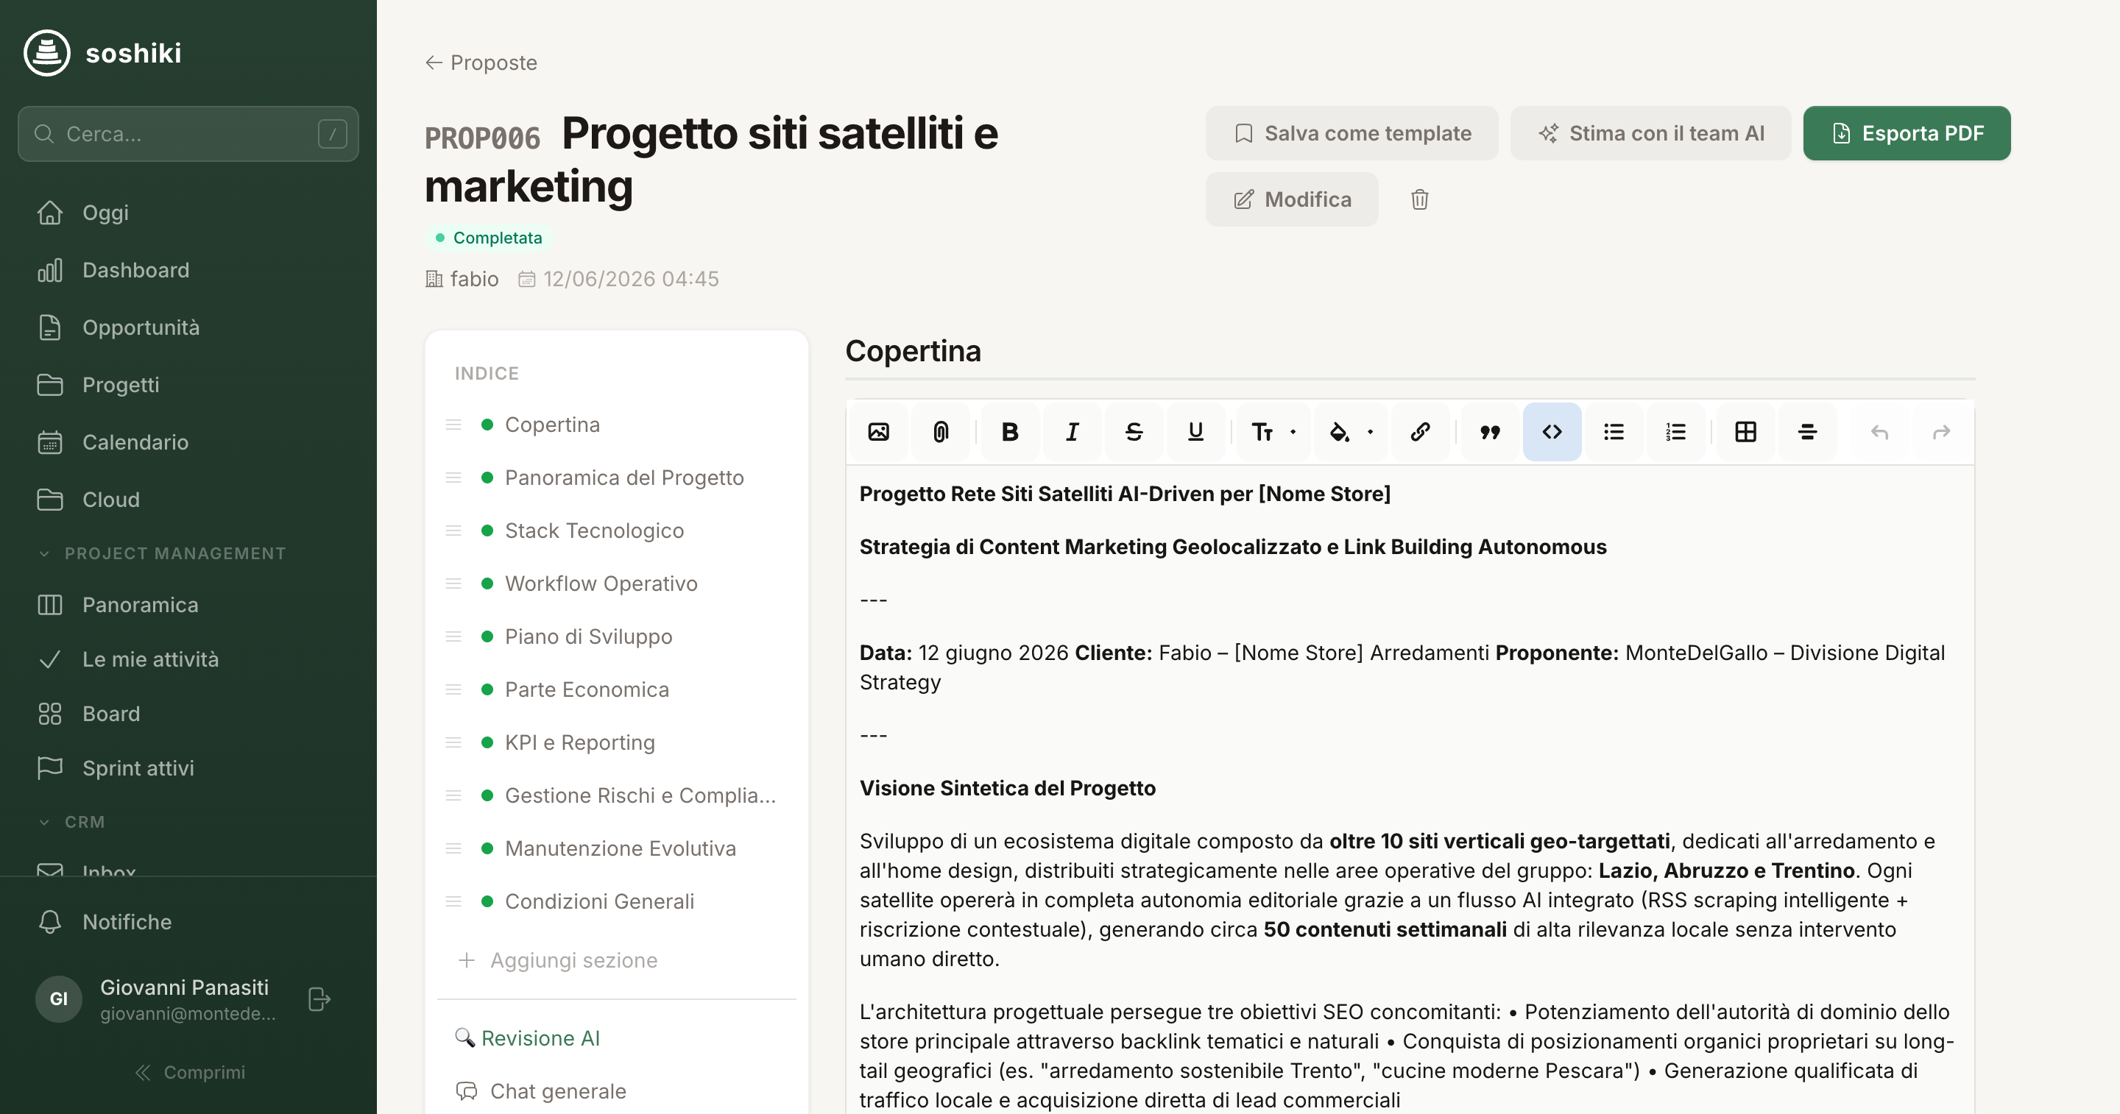This screenshot has width=2120, height=1114.
Task: Open the text size dropdown
Action: [x=1273, y=432]
